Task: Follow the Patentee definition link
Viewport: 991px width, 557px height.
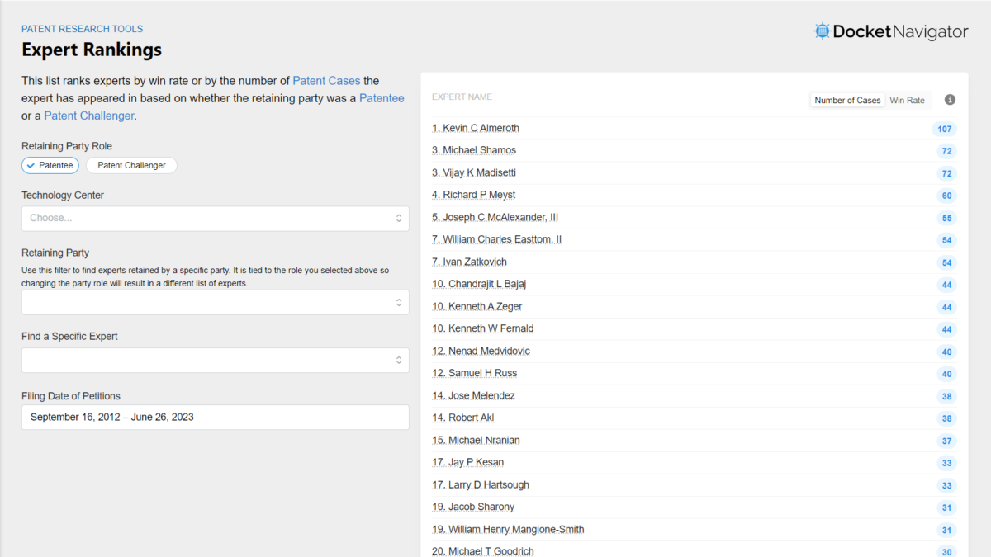Action: (382, 98)
